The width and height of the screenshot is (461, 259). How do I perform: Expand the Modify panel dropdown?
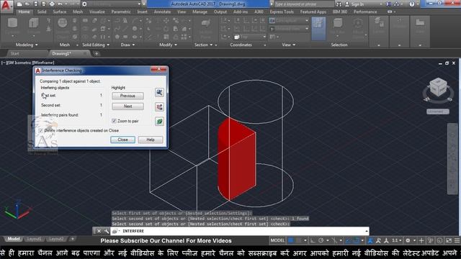(x=168, y=45)
